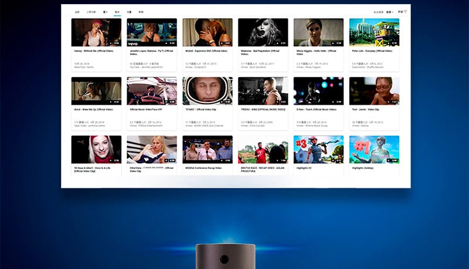Select the black-and-white Madonna thumbnail

(x=263, y=32)
